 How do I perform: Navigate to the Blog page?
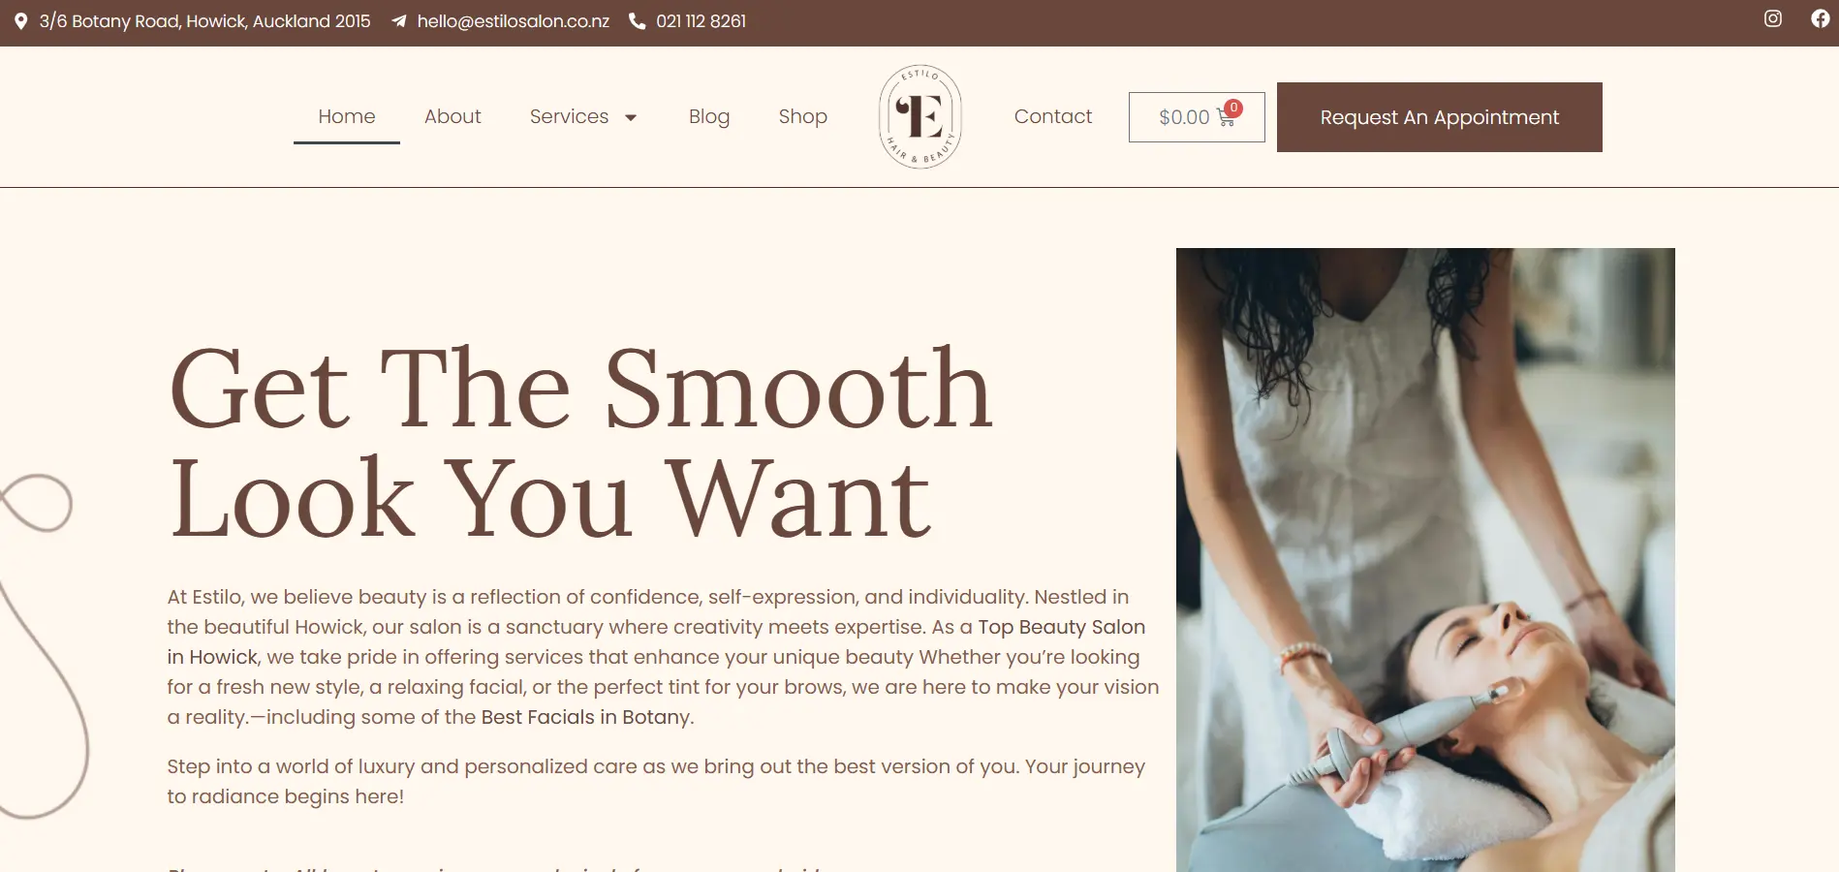709,116
